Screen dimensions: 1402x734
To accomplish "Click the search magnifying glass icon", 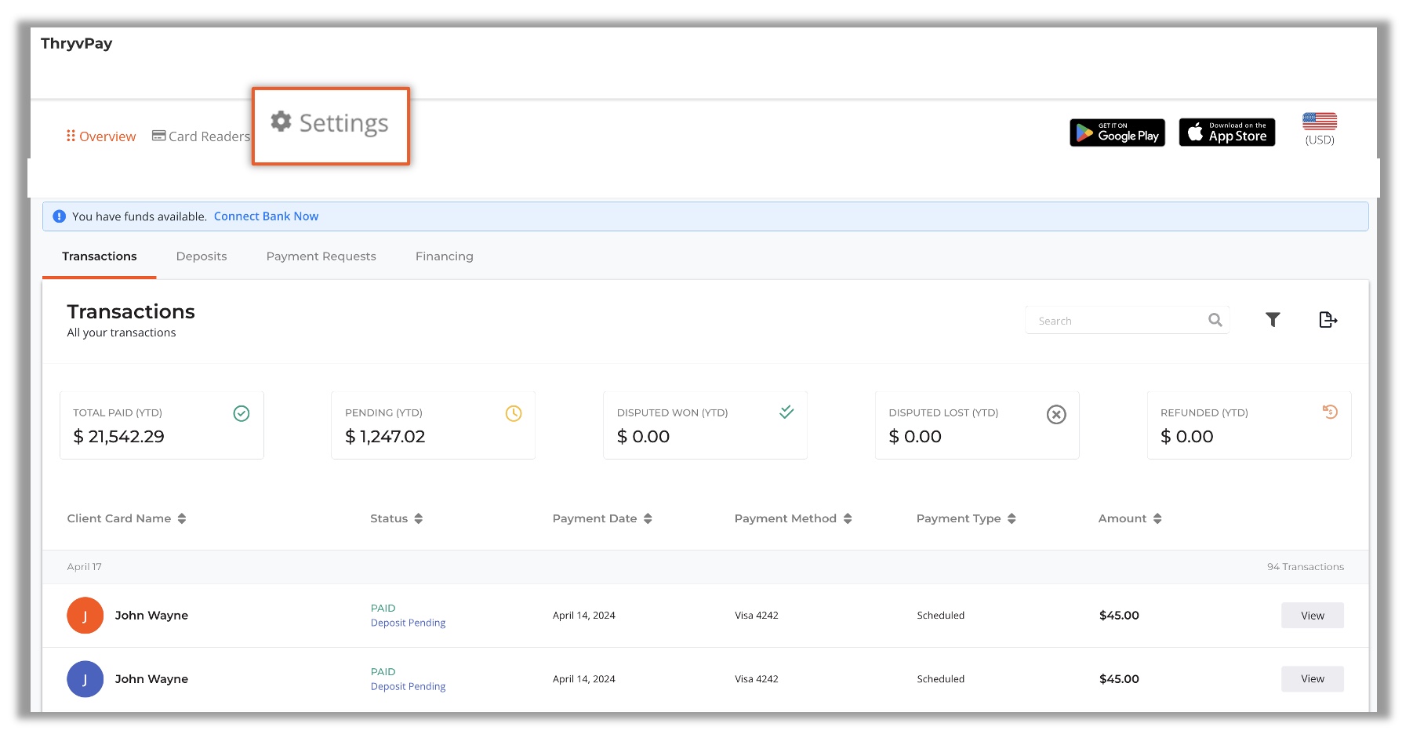I will (x=1215, y=320).
